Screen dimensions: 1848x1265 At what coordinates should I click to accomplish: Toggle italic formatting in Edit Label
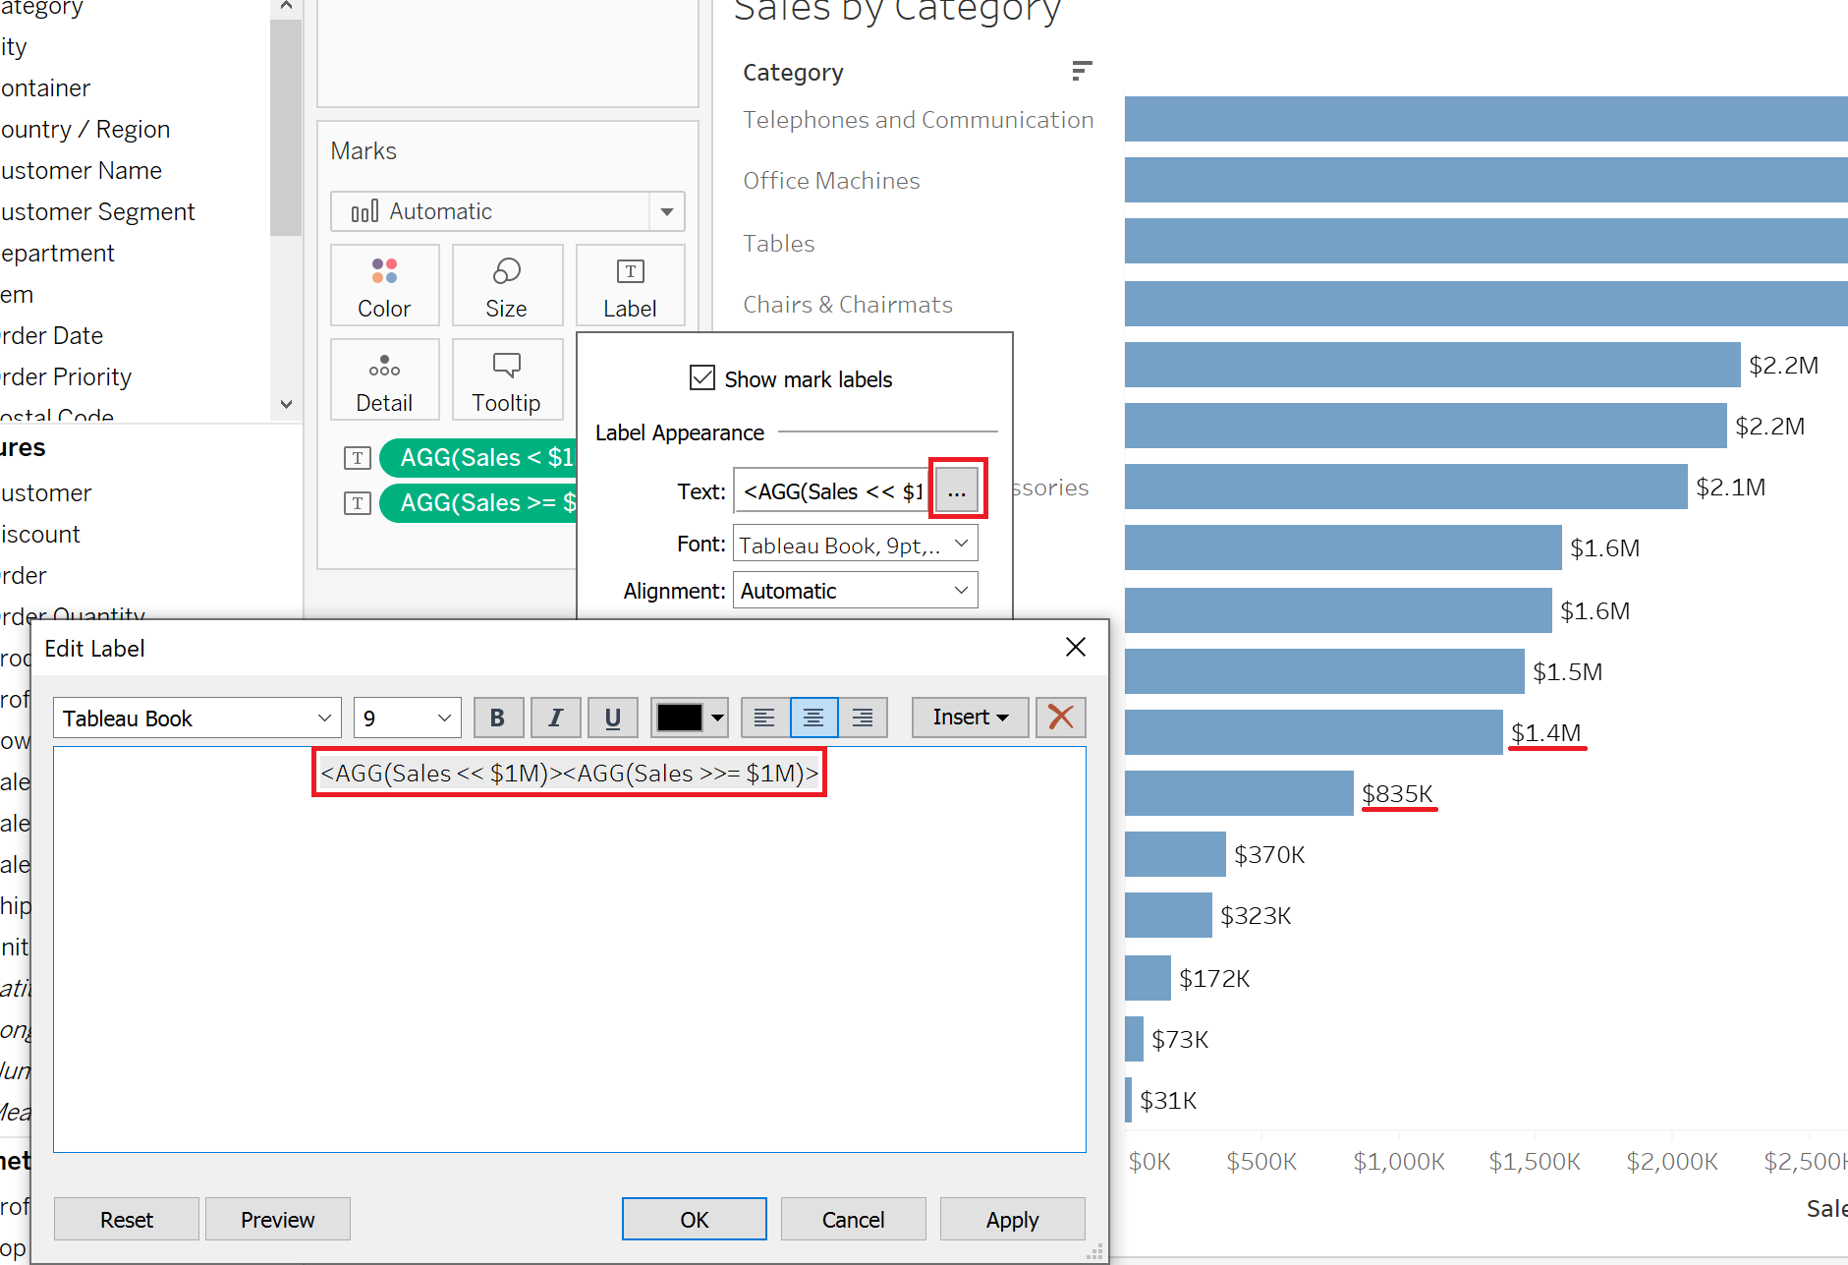[556, 718]
